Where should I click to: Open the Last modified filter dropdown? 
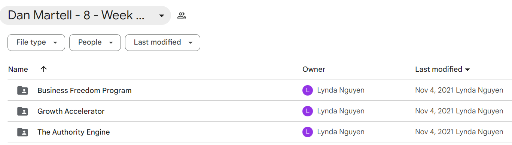pos(162,42)
